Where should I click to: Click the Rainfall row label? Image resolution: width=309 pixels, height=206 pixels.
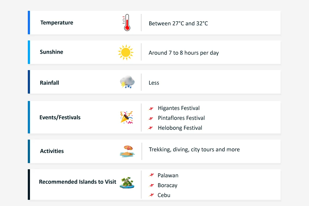(x=49, y=83)
